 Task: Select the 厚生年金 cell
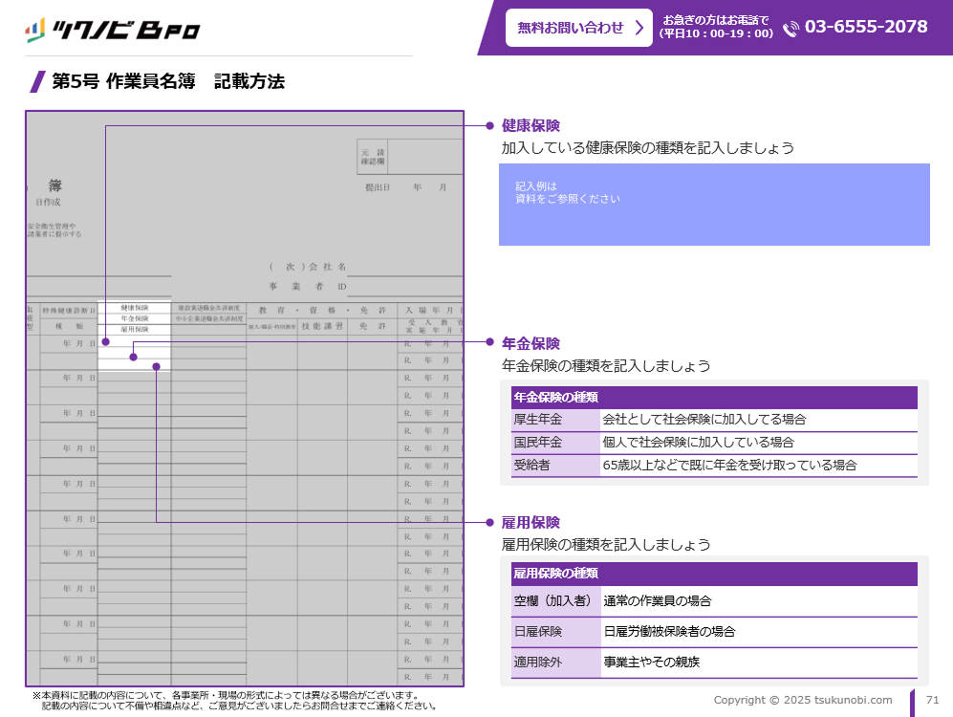pos(555,420)
